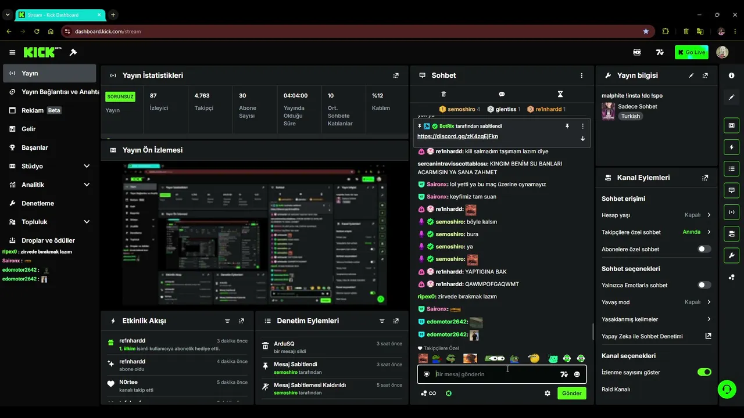Open a new Chrome tab

click(x=113, y=15)
